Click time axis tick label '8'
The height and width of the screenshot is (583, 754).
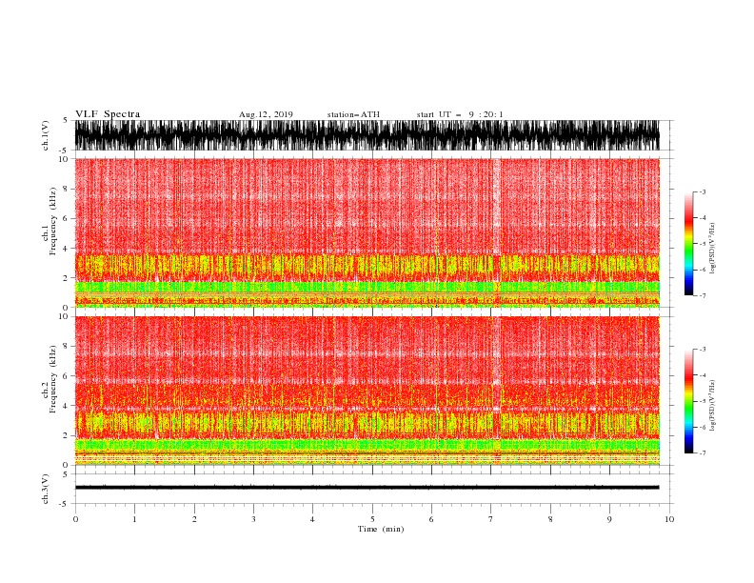(550, 519)
